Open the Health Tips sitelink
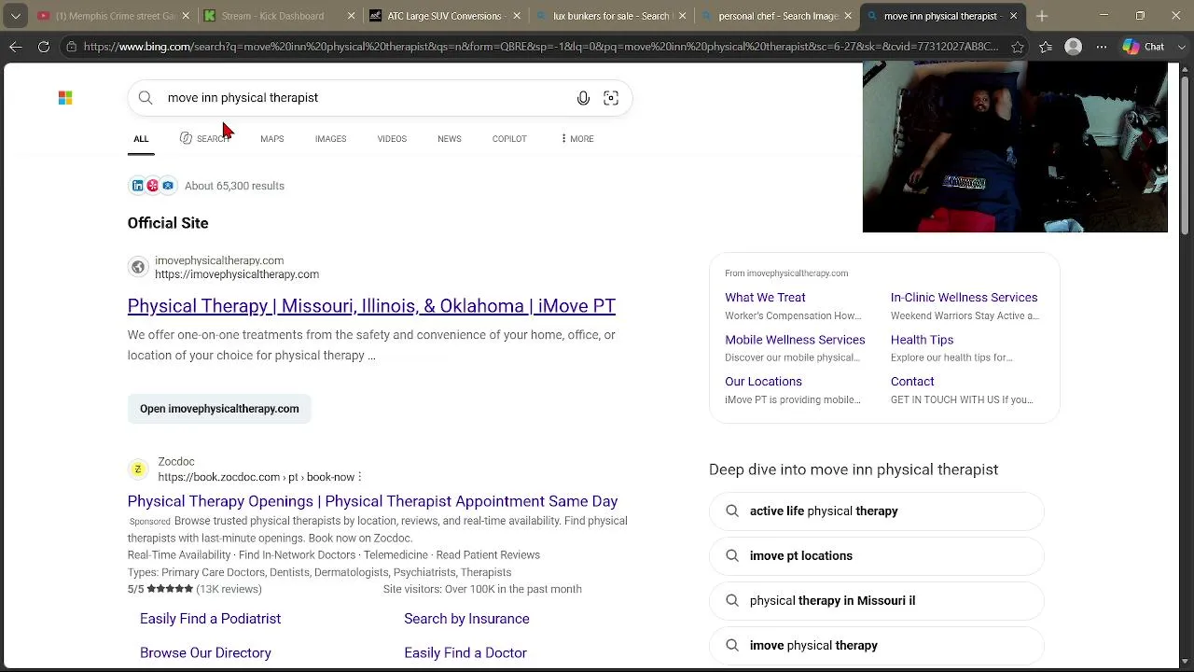Image resolution: width=1194 pixels, height=672 pixels. pyautogui.click(x=922, y=340)
